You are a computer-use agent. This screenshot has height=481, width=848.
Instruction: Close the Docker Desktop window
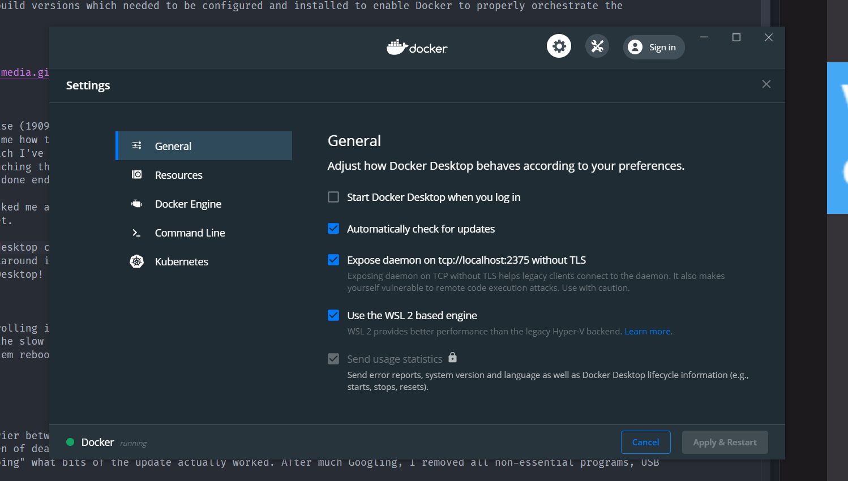769,37
